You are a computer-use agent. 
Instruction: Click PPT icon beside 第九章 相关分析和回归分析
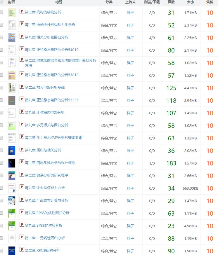(x=22, y=36)
